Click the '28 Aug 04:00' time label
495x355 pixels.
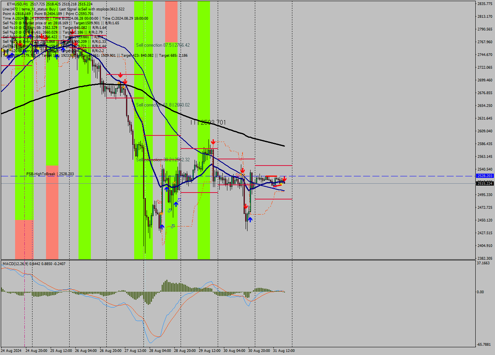pos(160,351)
